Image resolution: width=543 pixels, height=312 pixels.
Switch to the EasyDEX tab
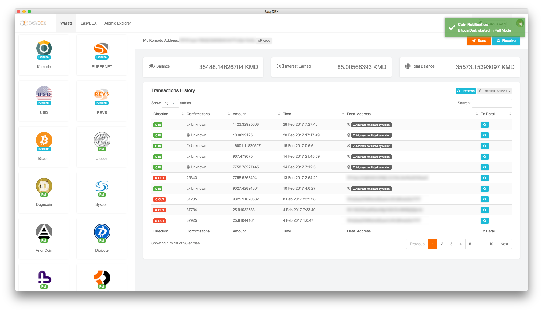pyautogui.click(x=88, y=23)
